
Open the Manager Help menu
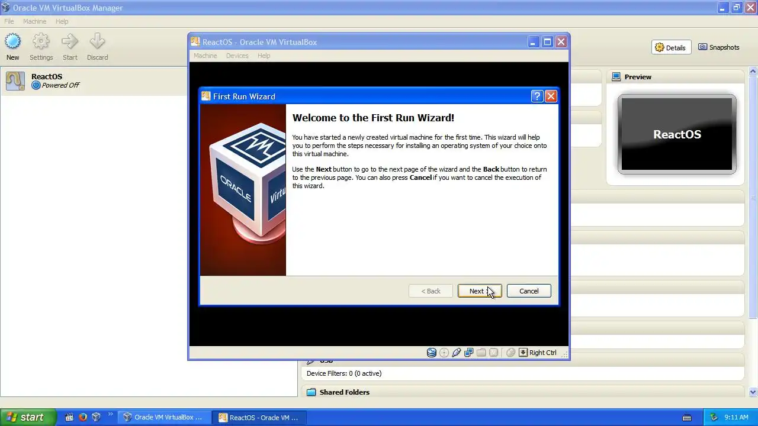click(x=62, y=21)
